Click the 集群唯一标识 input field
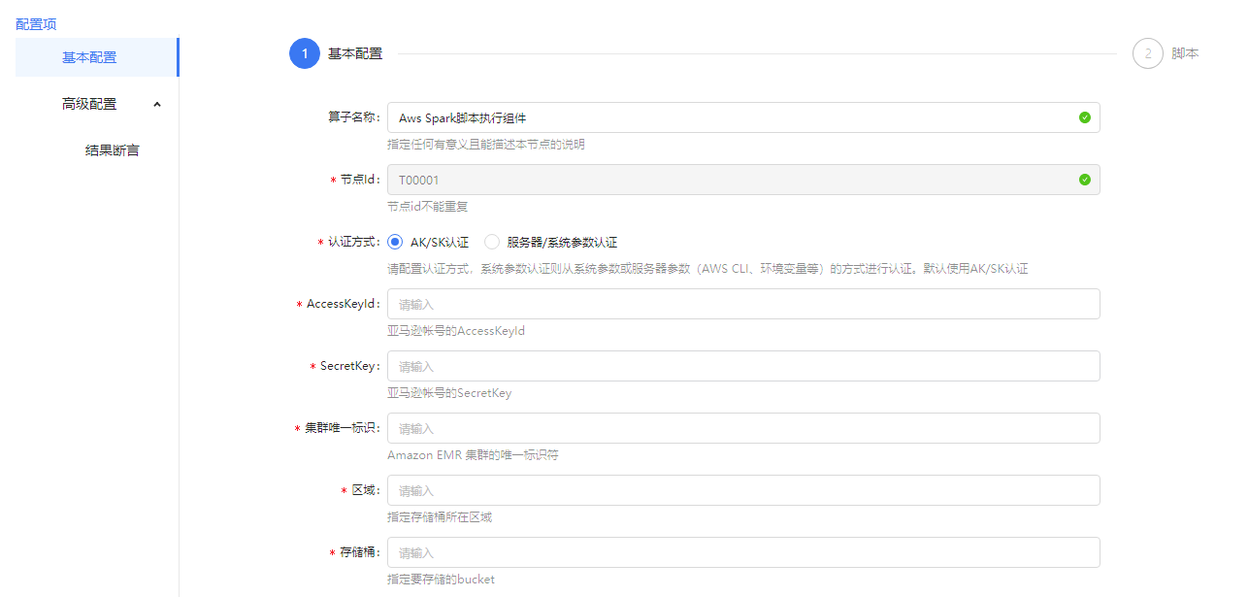 point(742,428)
